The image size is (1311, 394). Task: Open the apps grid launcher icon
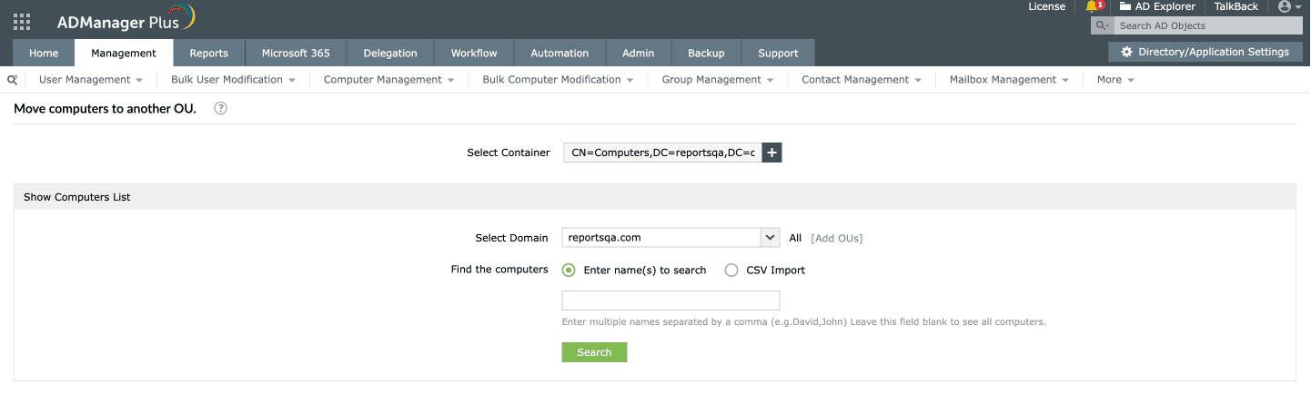pos(22,22)
